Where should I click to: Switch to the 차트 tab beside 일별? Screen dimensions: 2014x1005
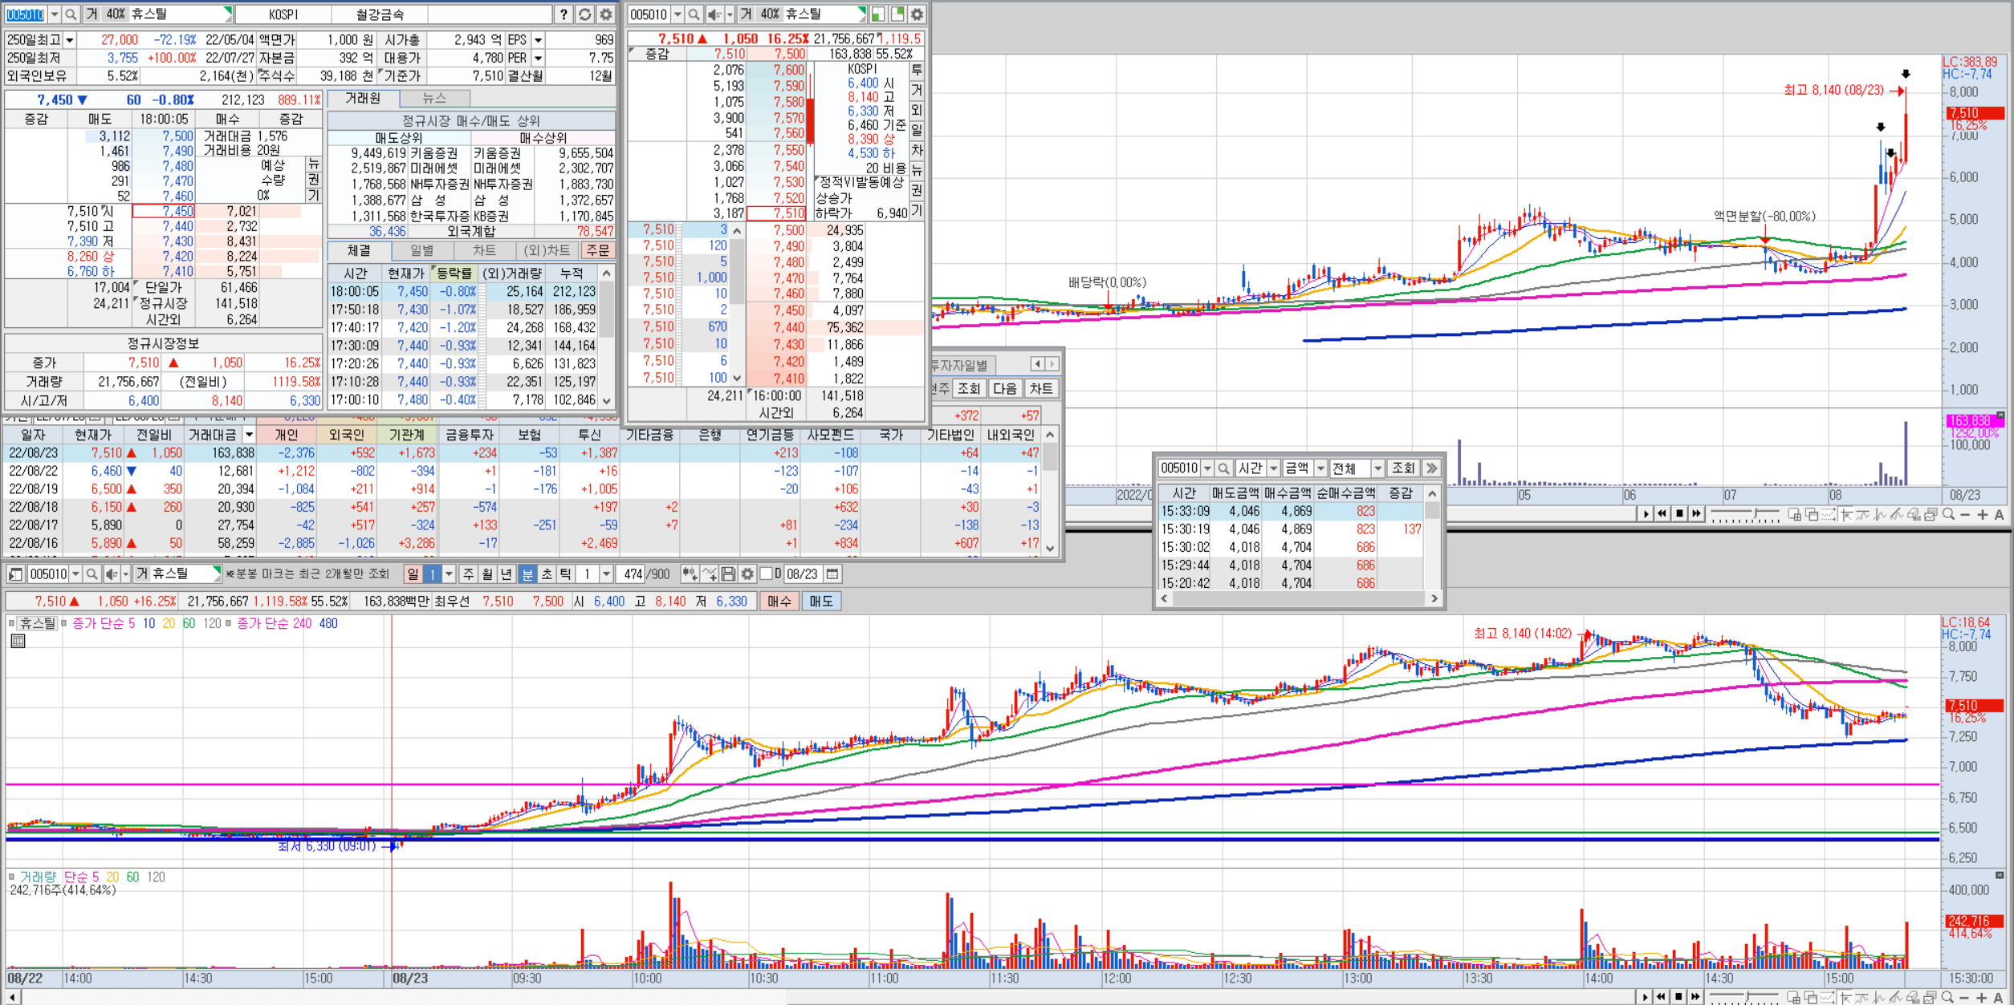[485, 251]
